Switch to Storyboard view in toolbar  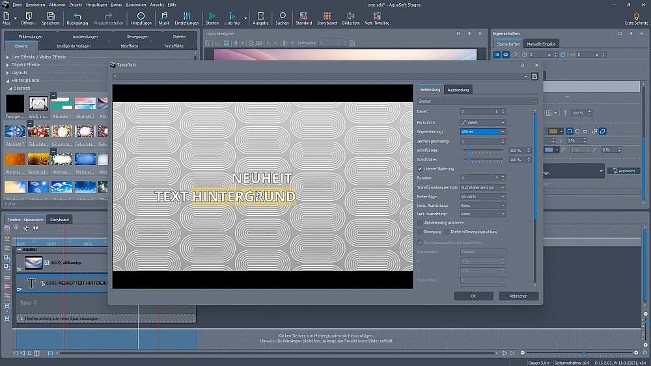point(327,16)
